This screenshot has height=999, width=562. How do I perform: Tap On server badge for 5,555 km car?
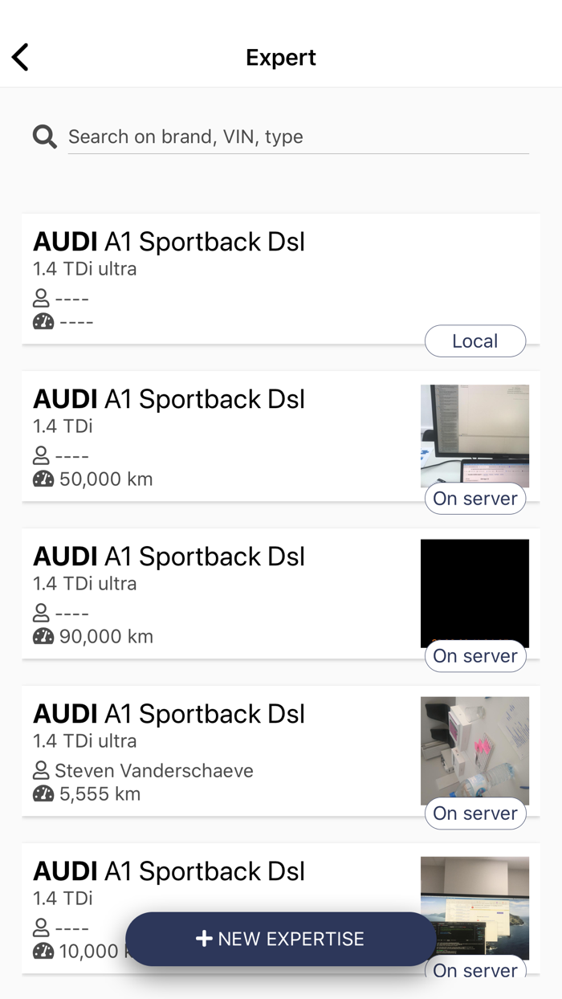474,813
